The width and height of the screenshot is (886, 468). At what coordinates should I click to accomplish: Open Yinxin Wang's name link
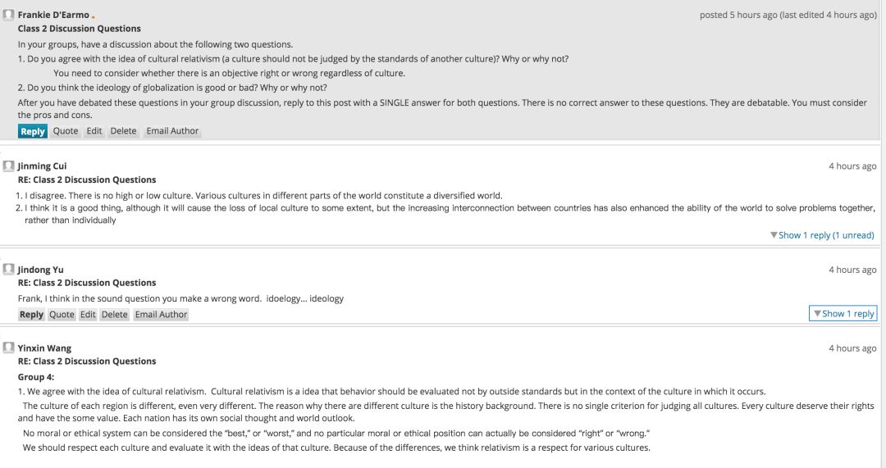(44, 348)
